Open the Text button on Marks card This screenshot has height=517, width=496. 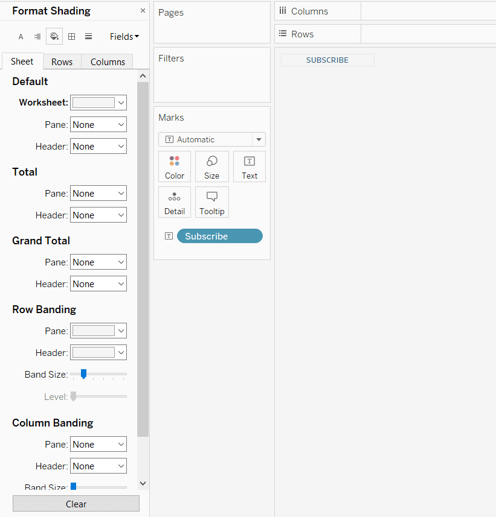[250, 167]
